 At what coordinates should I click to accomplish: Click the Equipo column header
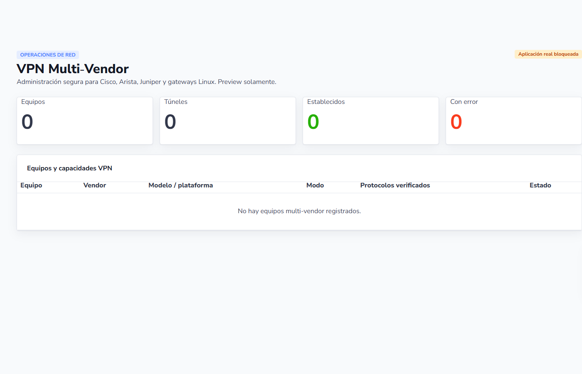click(x=31, y=185)
